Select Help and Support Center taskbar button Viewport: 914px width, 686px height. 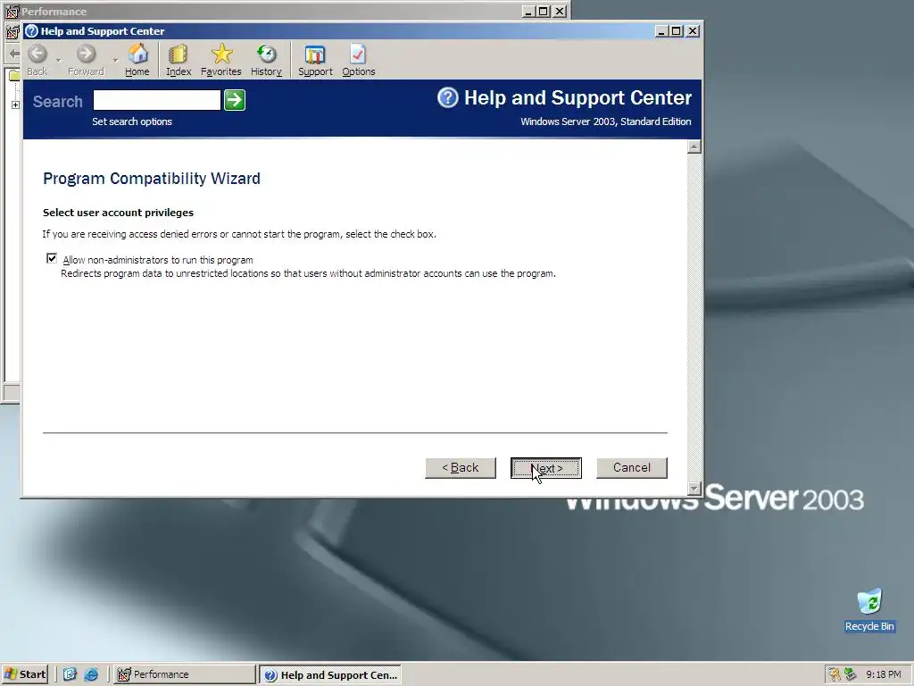click(330, 674)
